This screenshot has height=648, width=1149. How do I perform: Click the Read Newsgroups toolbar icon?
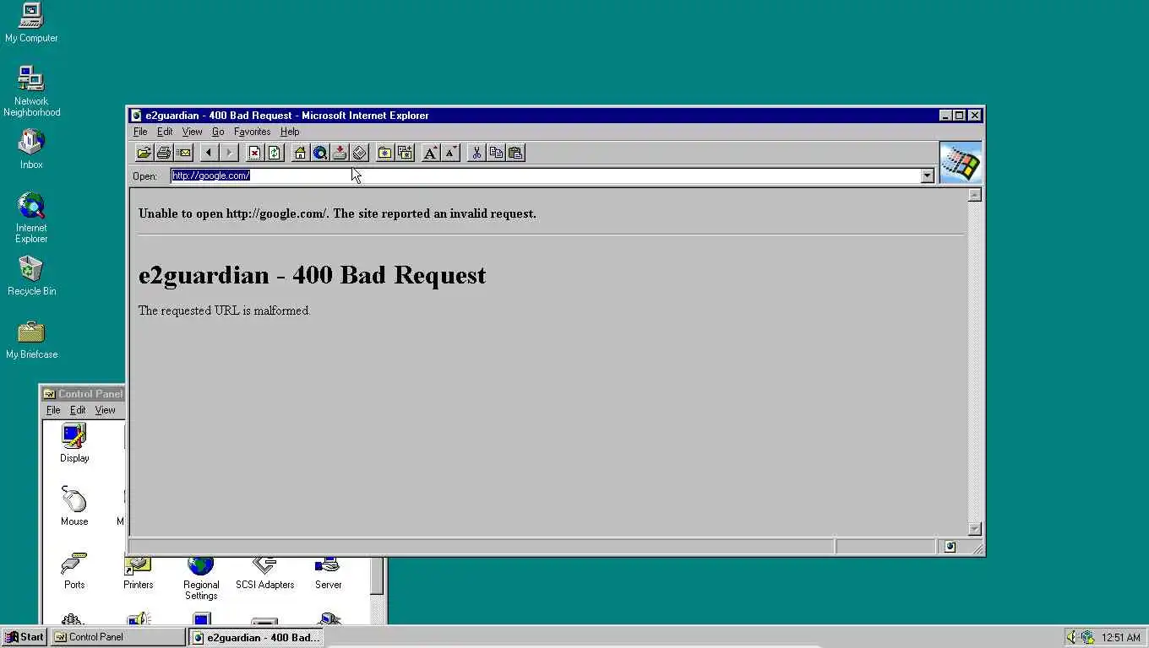[340, 153]
